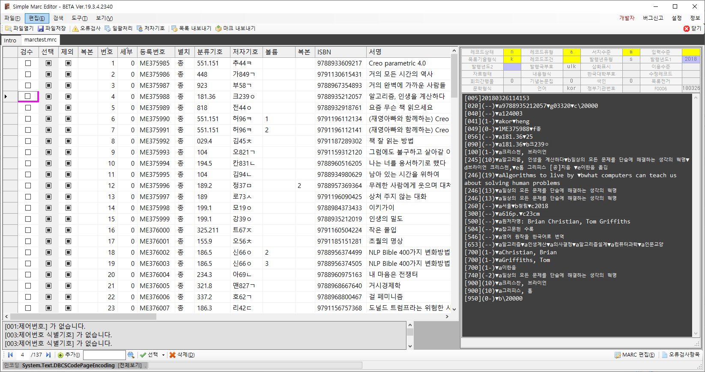The height and width of the screenshot is (372, 705).
Task: Switch to the Intro tab
Action: point(10,40)
